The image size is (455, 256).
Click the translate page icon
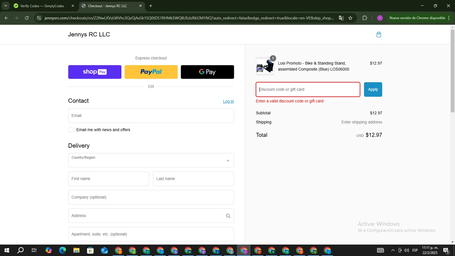[341, 18]
